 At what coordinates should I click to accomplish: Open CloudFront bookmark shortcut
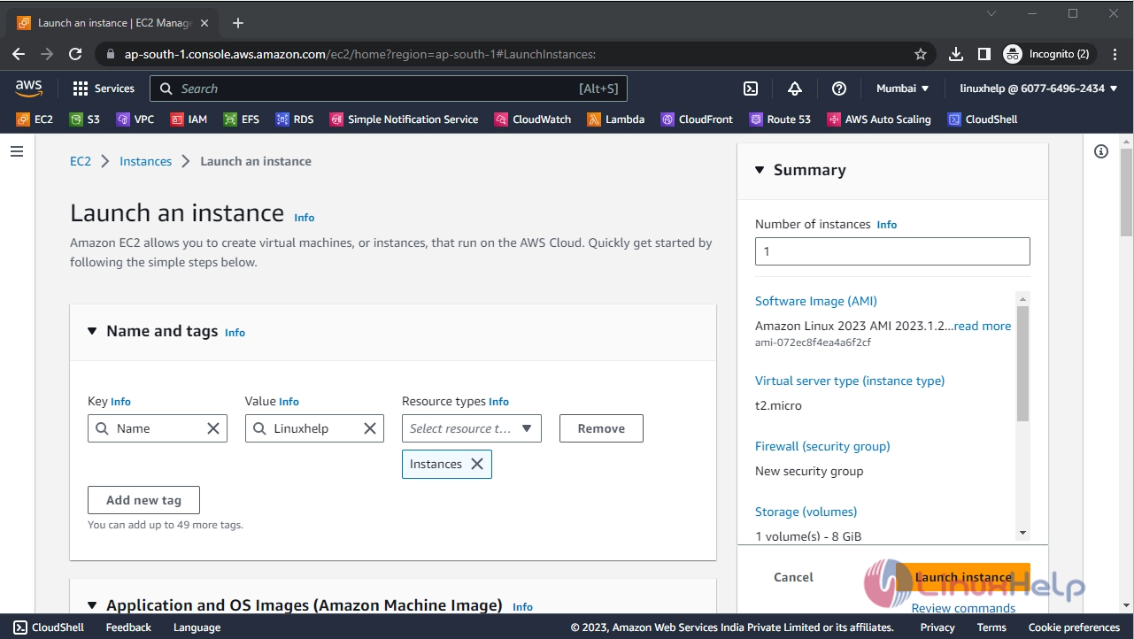(697, 119)
